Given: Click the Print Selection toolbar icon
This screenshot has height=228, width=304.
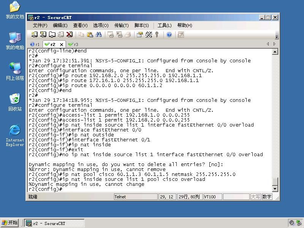Looking at the screenshot, I should pyautogui.click(x=119, y=35).
